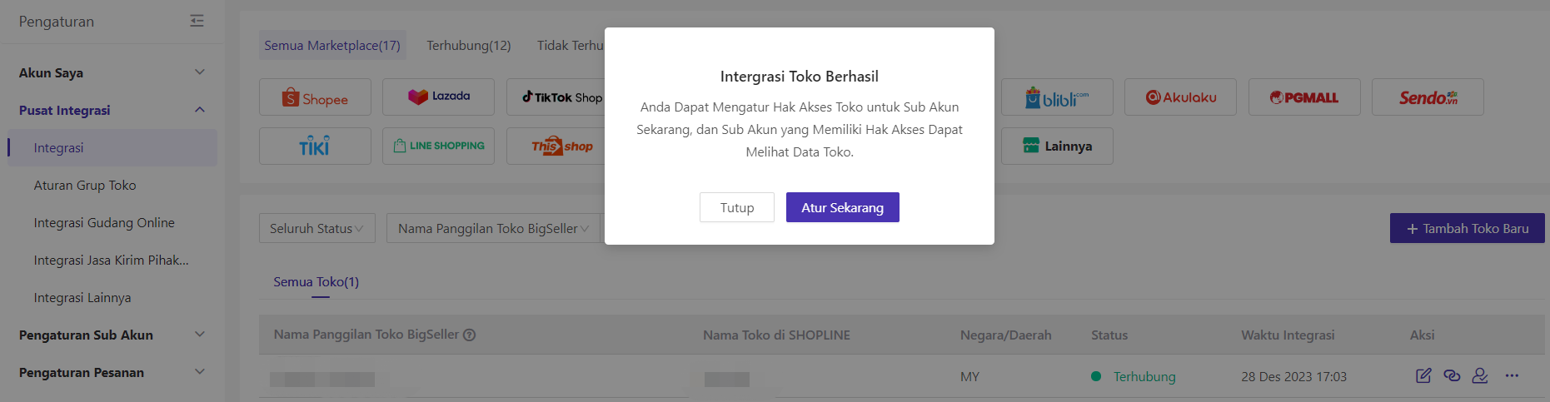Open the Seluruh Status dropdown
Image resolution: width=1550 pixels, height=402 pixels.
316,228
